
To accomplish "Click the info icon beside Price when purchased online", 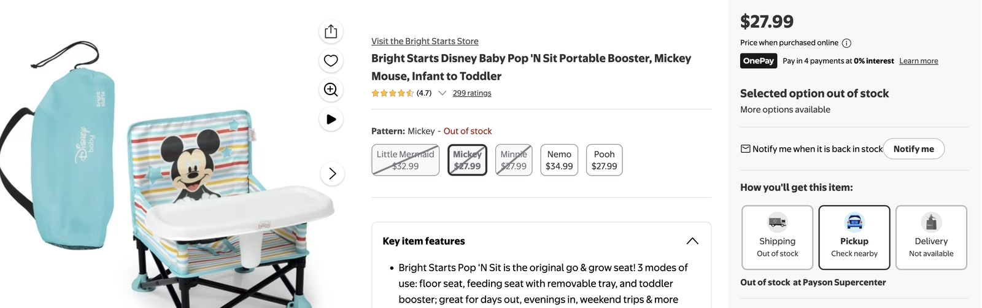I will [x=846, y=43].
